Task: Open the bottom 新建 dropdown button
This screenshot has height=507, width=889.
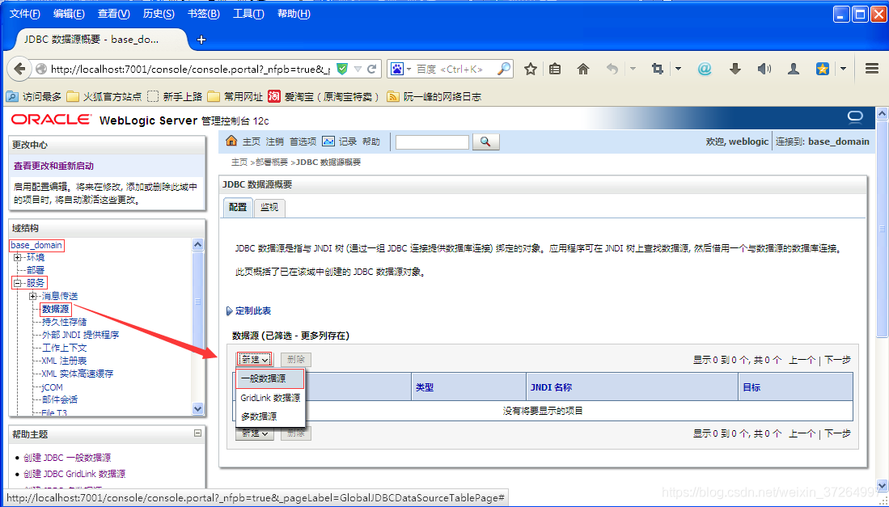Action: 254,433
